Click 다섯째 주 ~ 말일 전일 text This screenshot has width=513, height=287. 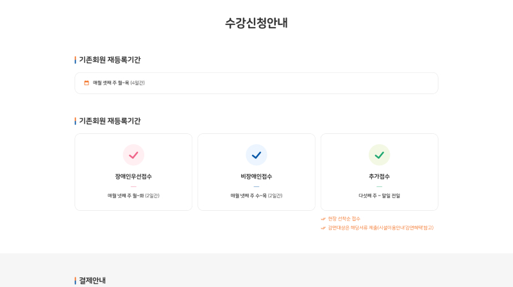379,196
